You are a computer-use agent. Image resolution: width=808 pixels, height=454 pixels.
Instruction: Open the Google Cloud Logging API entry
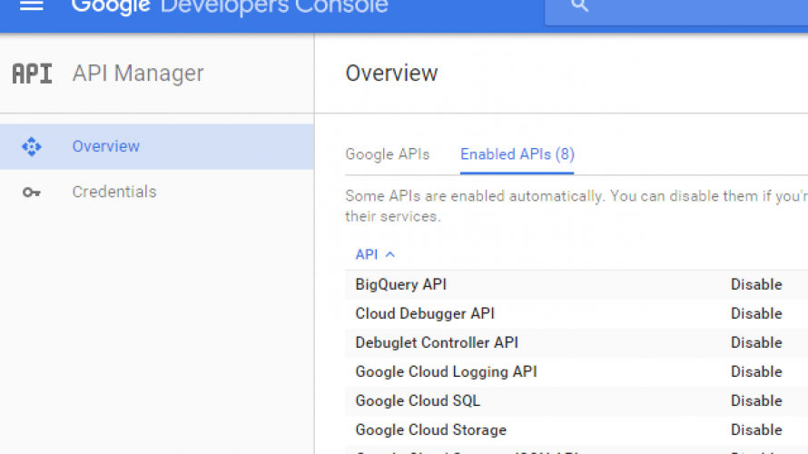(447, 371)
